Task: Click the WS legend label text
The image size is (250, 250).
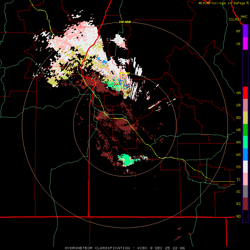Action: click(x=238, y=155)
